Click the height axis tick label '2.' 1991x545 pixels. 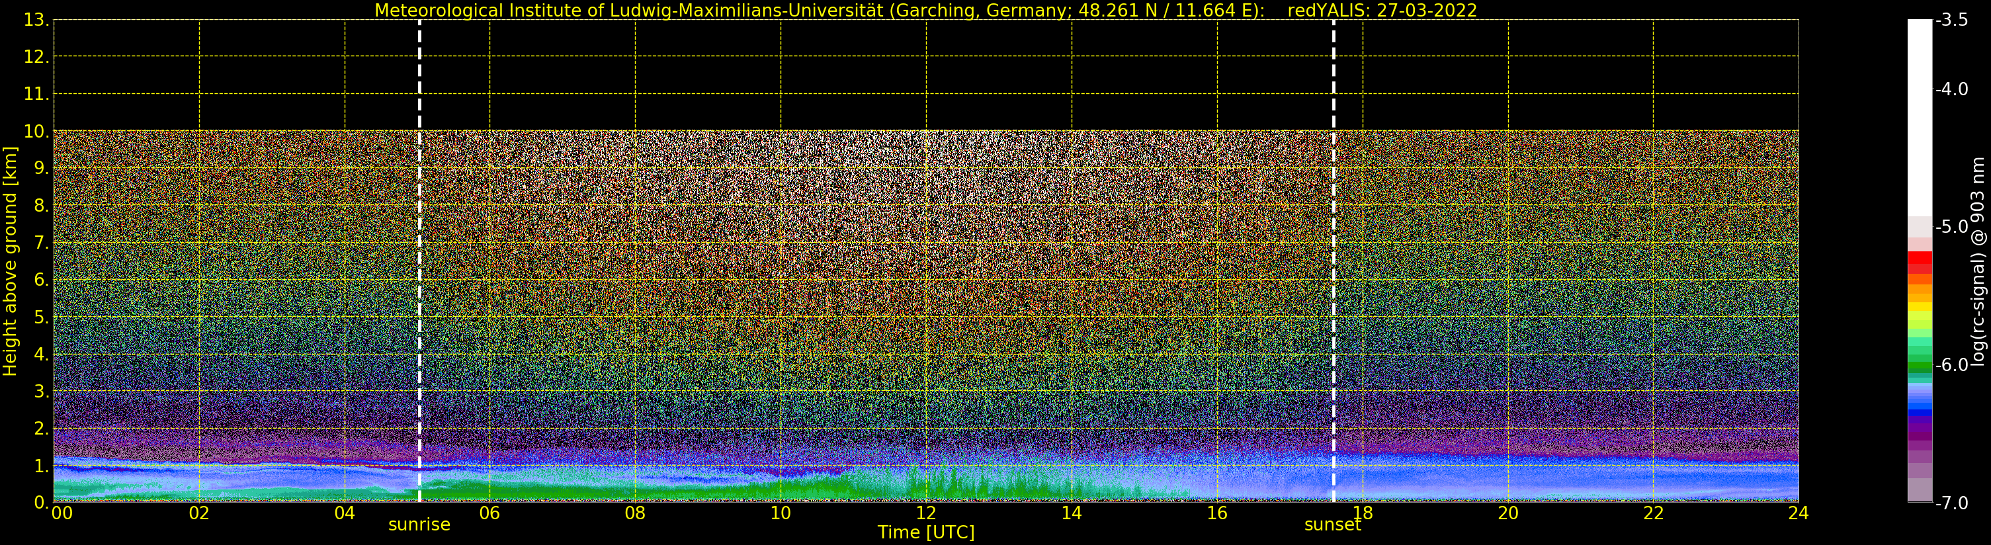click(42, 429)
